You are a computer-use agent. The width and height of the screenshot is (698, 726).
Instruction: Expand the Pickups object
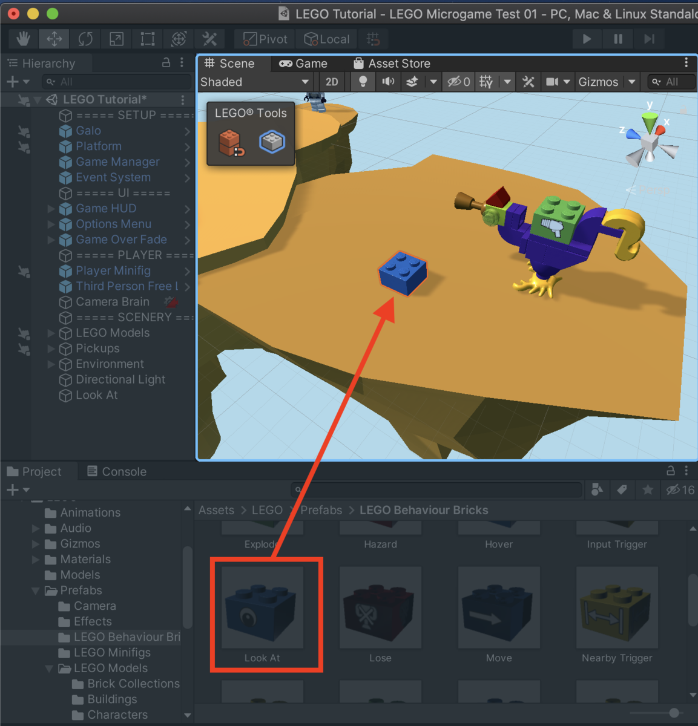tap(51, 349)
